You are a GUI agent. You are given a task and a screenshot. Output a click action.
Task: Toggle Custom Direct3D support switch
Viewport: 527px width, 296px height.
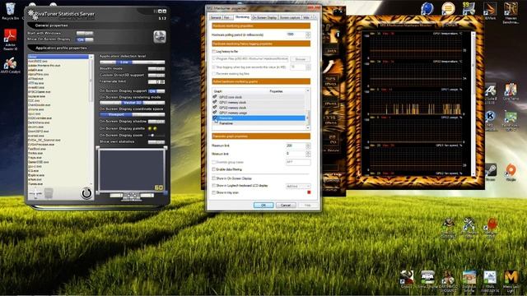pyautogui.click(x=156, y=75)
